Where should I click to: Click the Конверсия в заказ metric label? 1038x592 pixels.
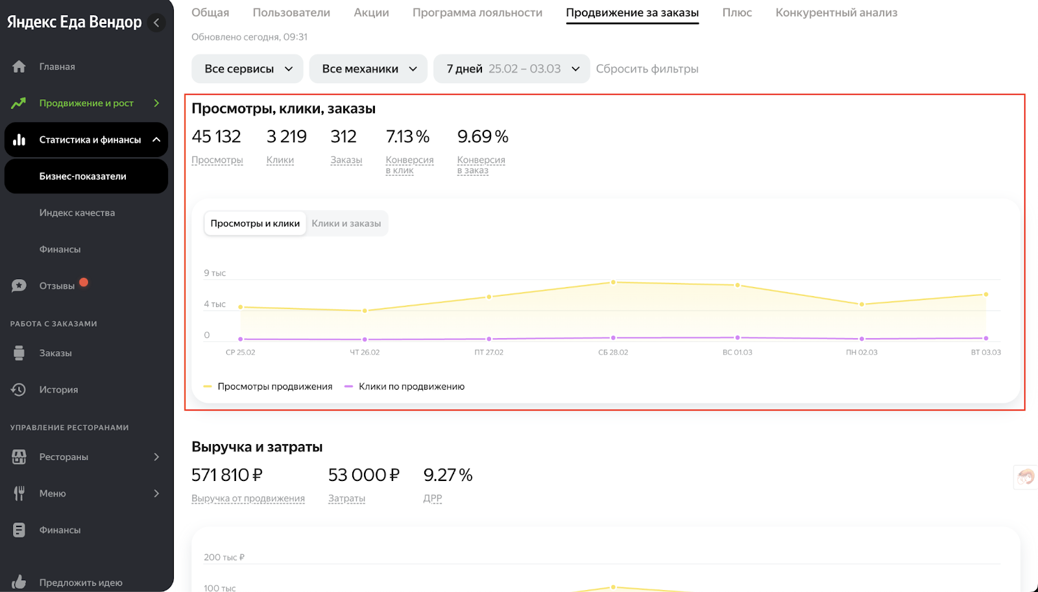click(481, 165)
